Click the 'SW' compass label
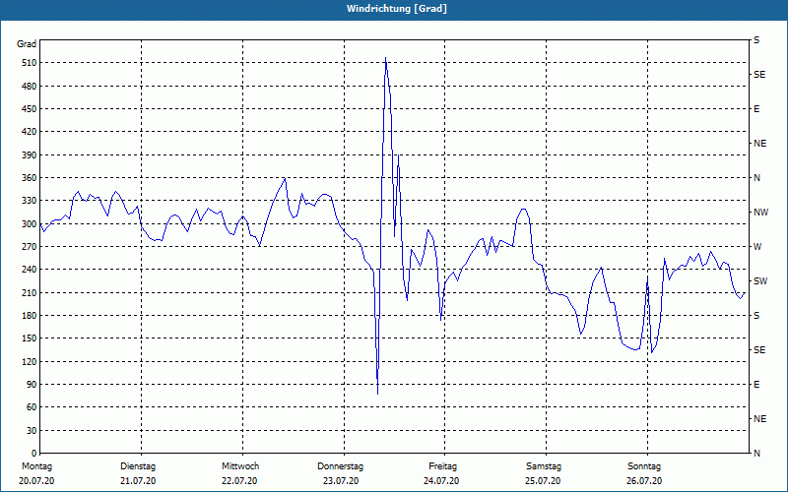Screen dimensions: 788x492 [x=760, y=281]
